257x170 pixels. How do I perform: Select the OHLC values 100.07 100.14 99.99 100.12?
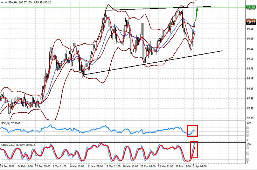click(35, 3)
